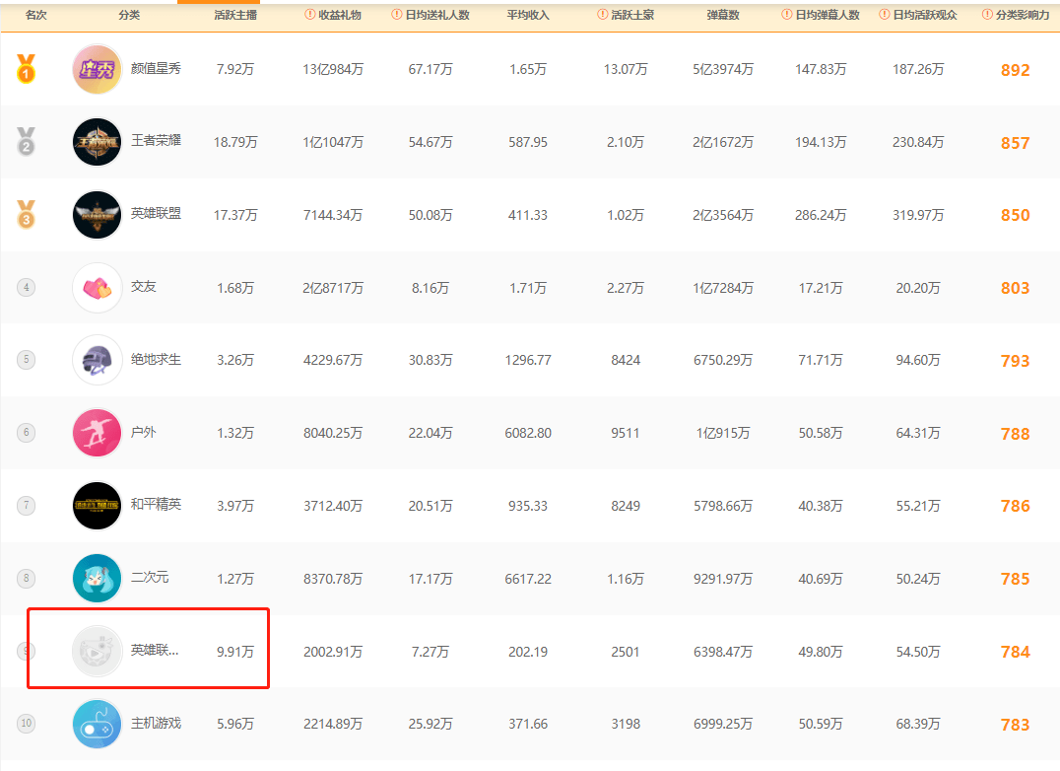Click the 2亿3564万 danmaku count value
Image resolution: width=1060 pixels, height=771 pixels.
[723, 215]
